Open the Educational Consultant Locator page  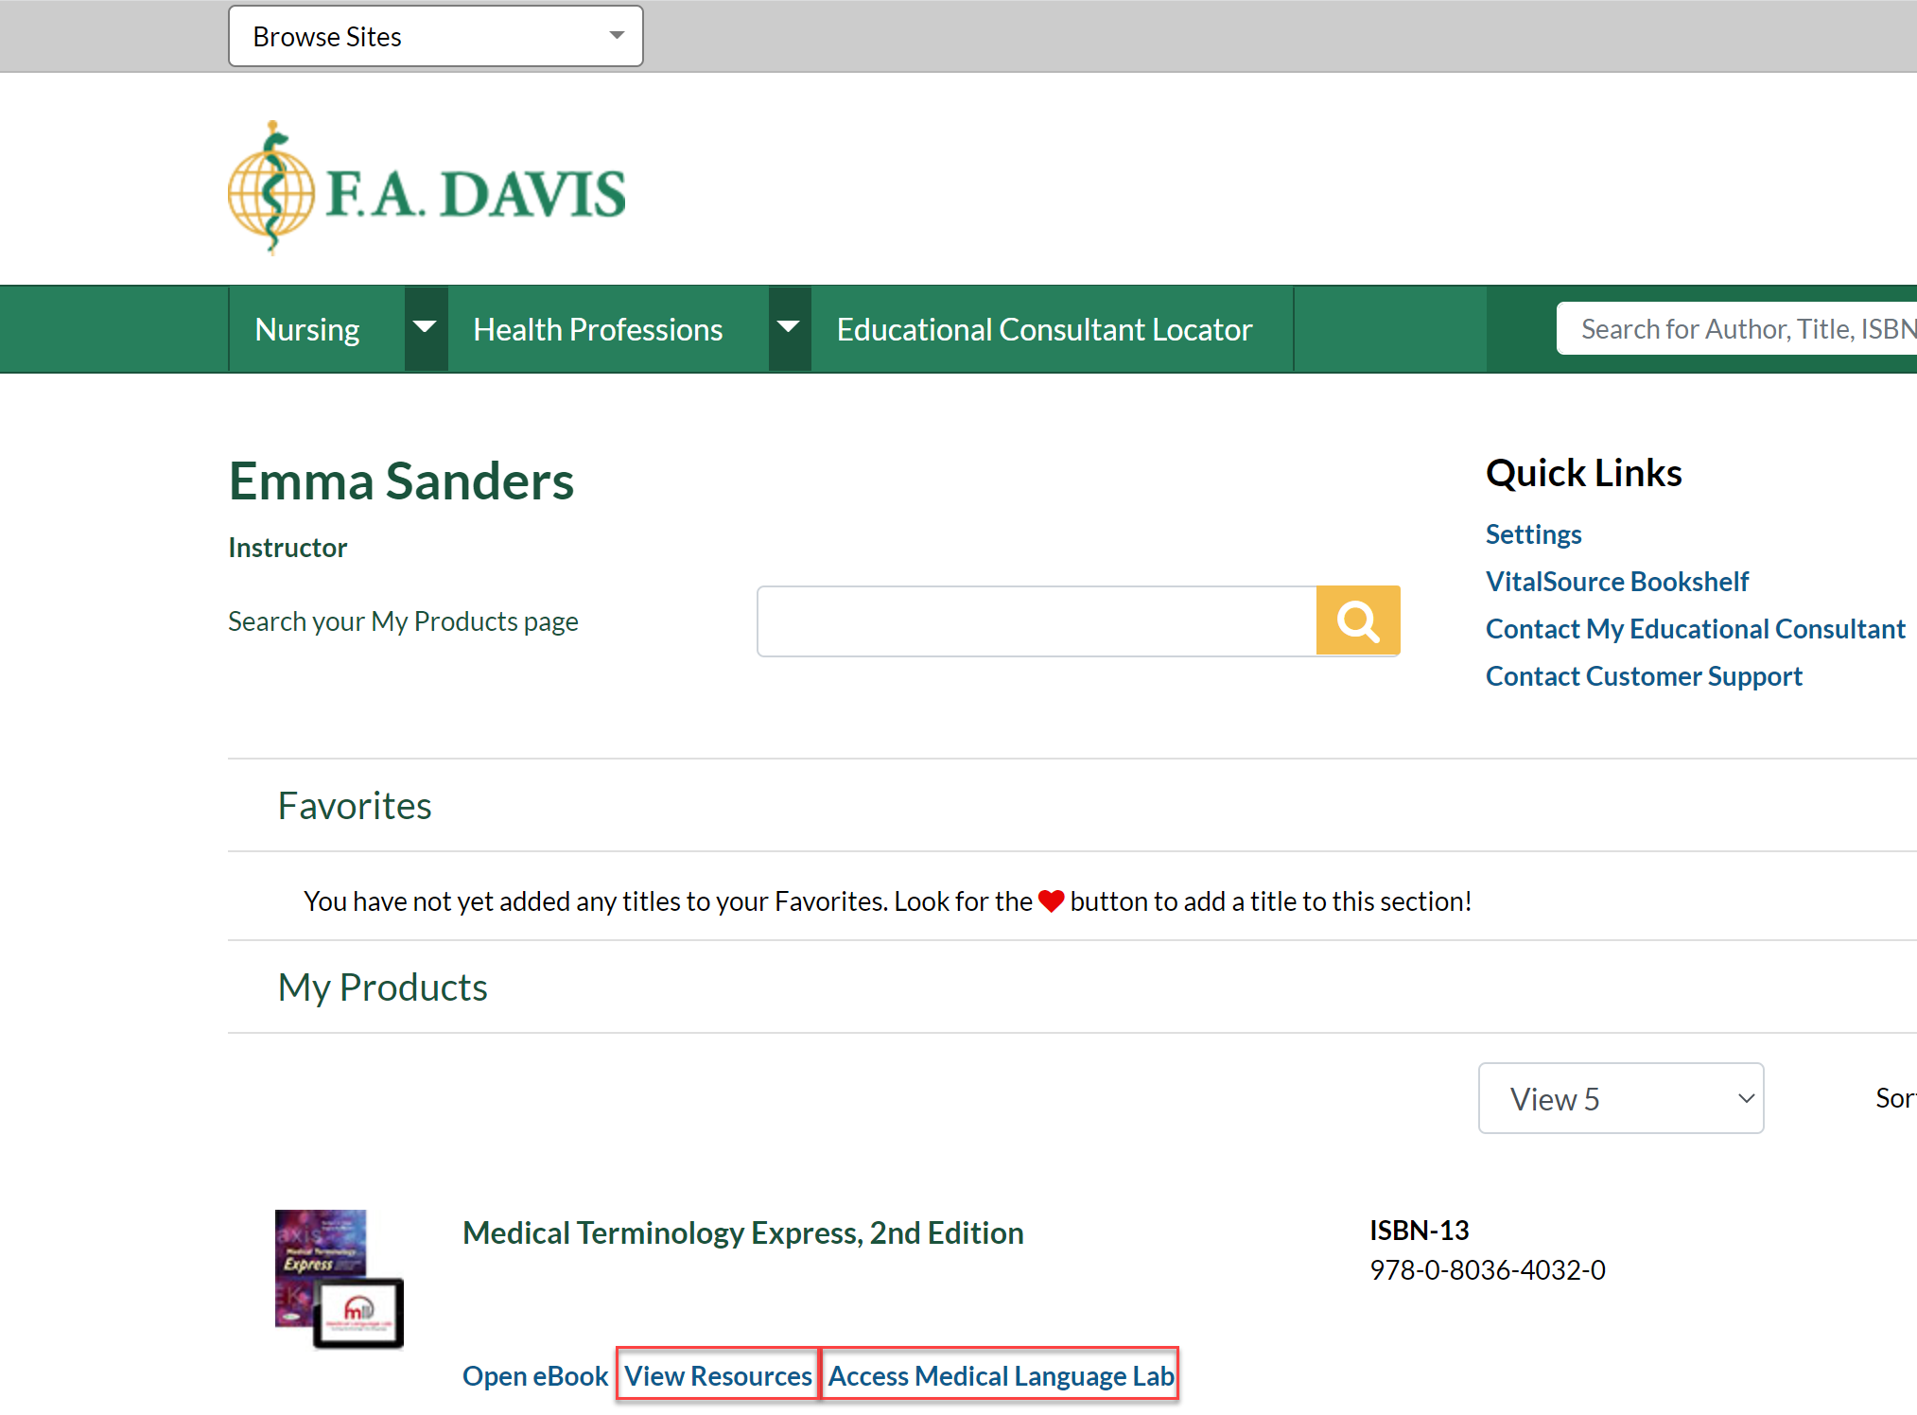[x=1043, y=328]
